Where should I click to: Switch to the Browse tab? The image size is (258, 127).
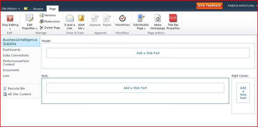pos(38,9)
